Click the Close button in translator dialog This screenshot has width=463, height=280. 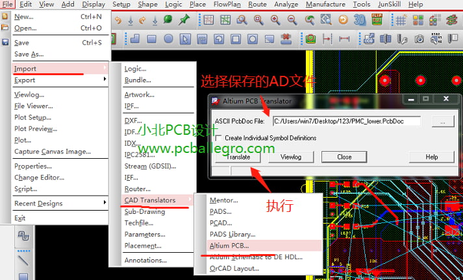(x=344, y=157)
